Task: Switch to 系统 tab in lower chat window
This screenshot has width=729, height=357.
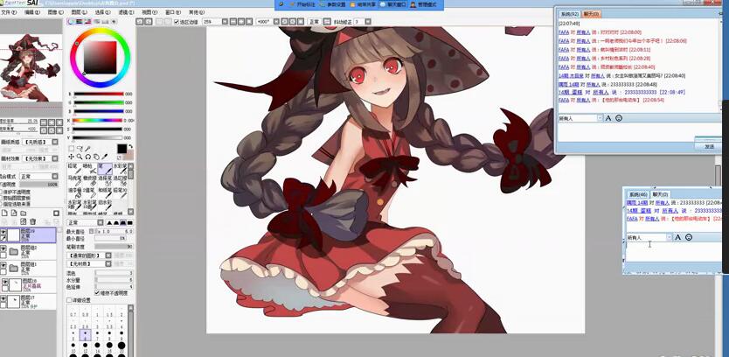Action: pyautogui.click(x=637, y=194)
